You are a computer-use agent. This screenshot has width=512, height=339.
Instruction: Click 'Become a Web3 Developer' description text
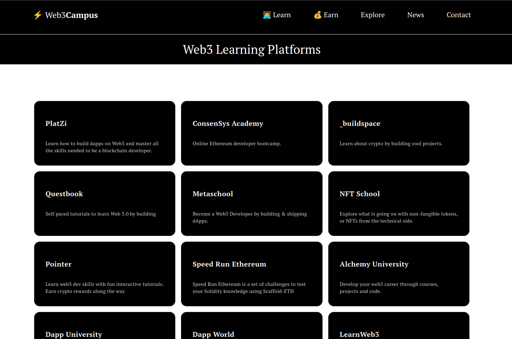pyautogui.click(x=250, y=217)
